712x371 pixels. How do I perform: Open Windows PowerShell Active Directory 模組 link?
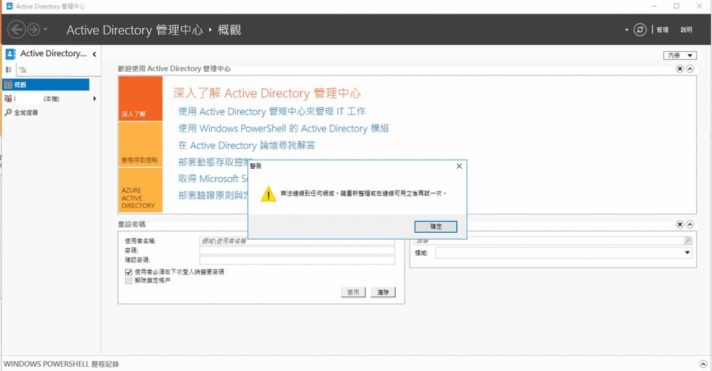click(x=284, y=129)
